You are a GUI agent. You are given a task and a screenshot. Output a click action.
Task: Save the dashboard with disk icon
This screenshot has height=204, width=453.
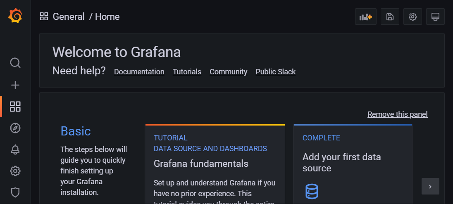pos(389,17)
